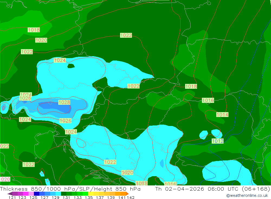Click the '06:00 UTC' time text
This screenshot has width=271, height=199.
tap(223, 189)
